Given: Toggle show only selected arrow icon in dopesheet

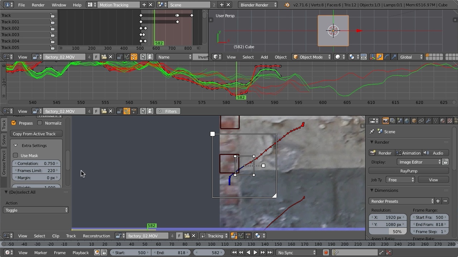Looking at the screenshot, I should 143,57.
